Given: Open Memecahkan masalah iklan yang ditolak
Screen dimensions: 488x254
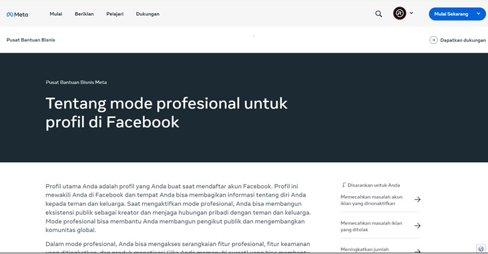Looking at the screenshot, I should (x=371, y=226).
